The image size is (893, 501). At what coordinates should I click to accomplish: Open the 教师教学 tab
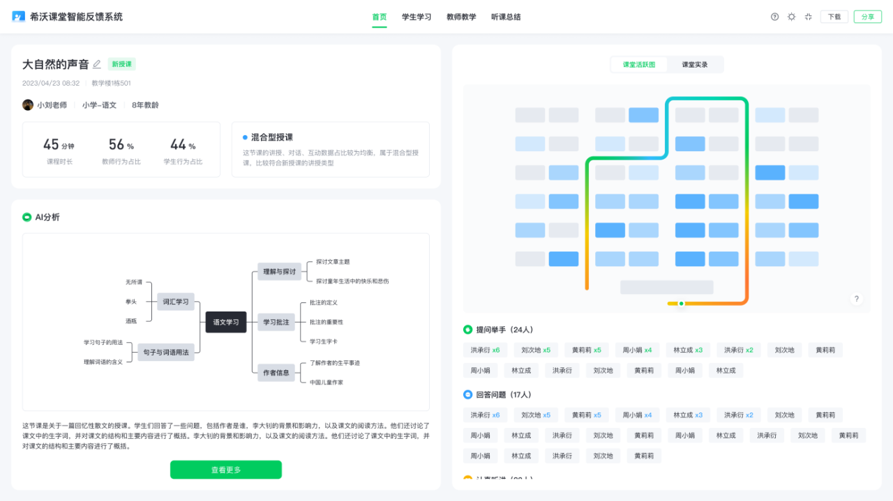pos(461,17)
